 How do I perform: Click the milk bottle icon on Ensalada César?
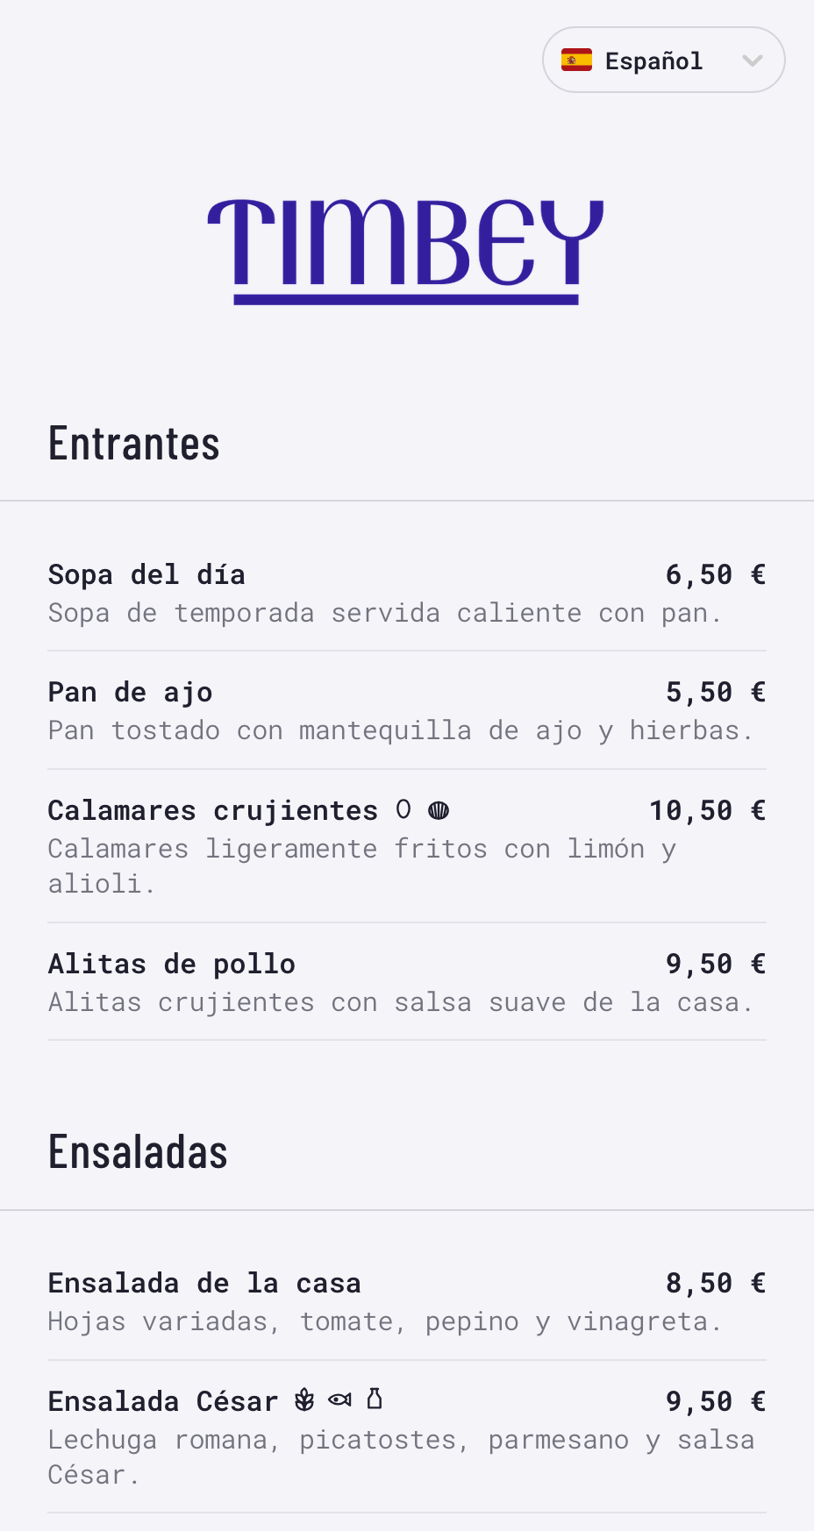pyautogui.click(x=375, y=1399)
